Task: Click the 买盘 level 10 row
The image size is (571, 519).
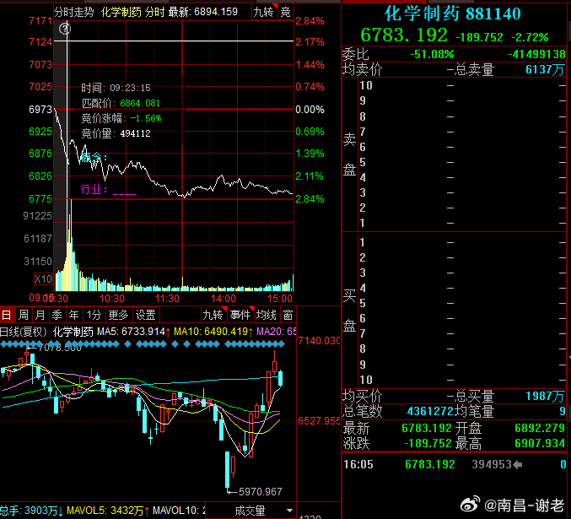Action: [462, 380]
